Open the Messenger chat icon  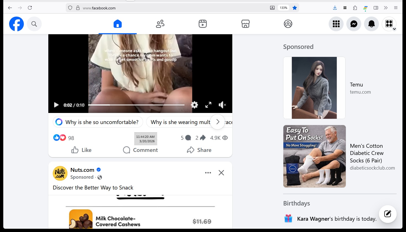point(354,24)
